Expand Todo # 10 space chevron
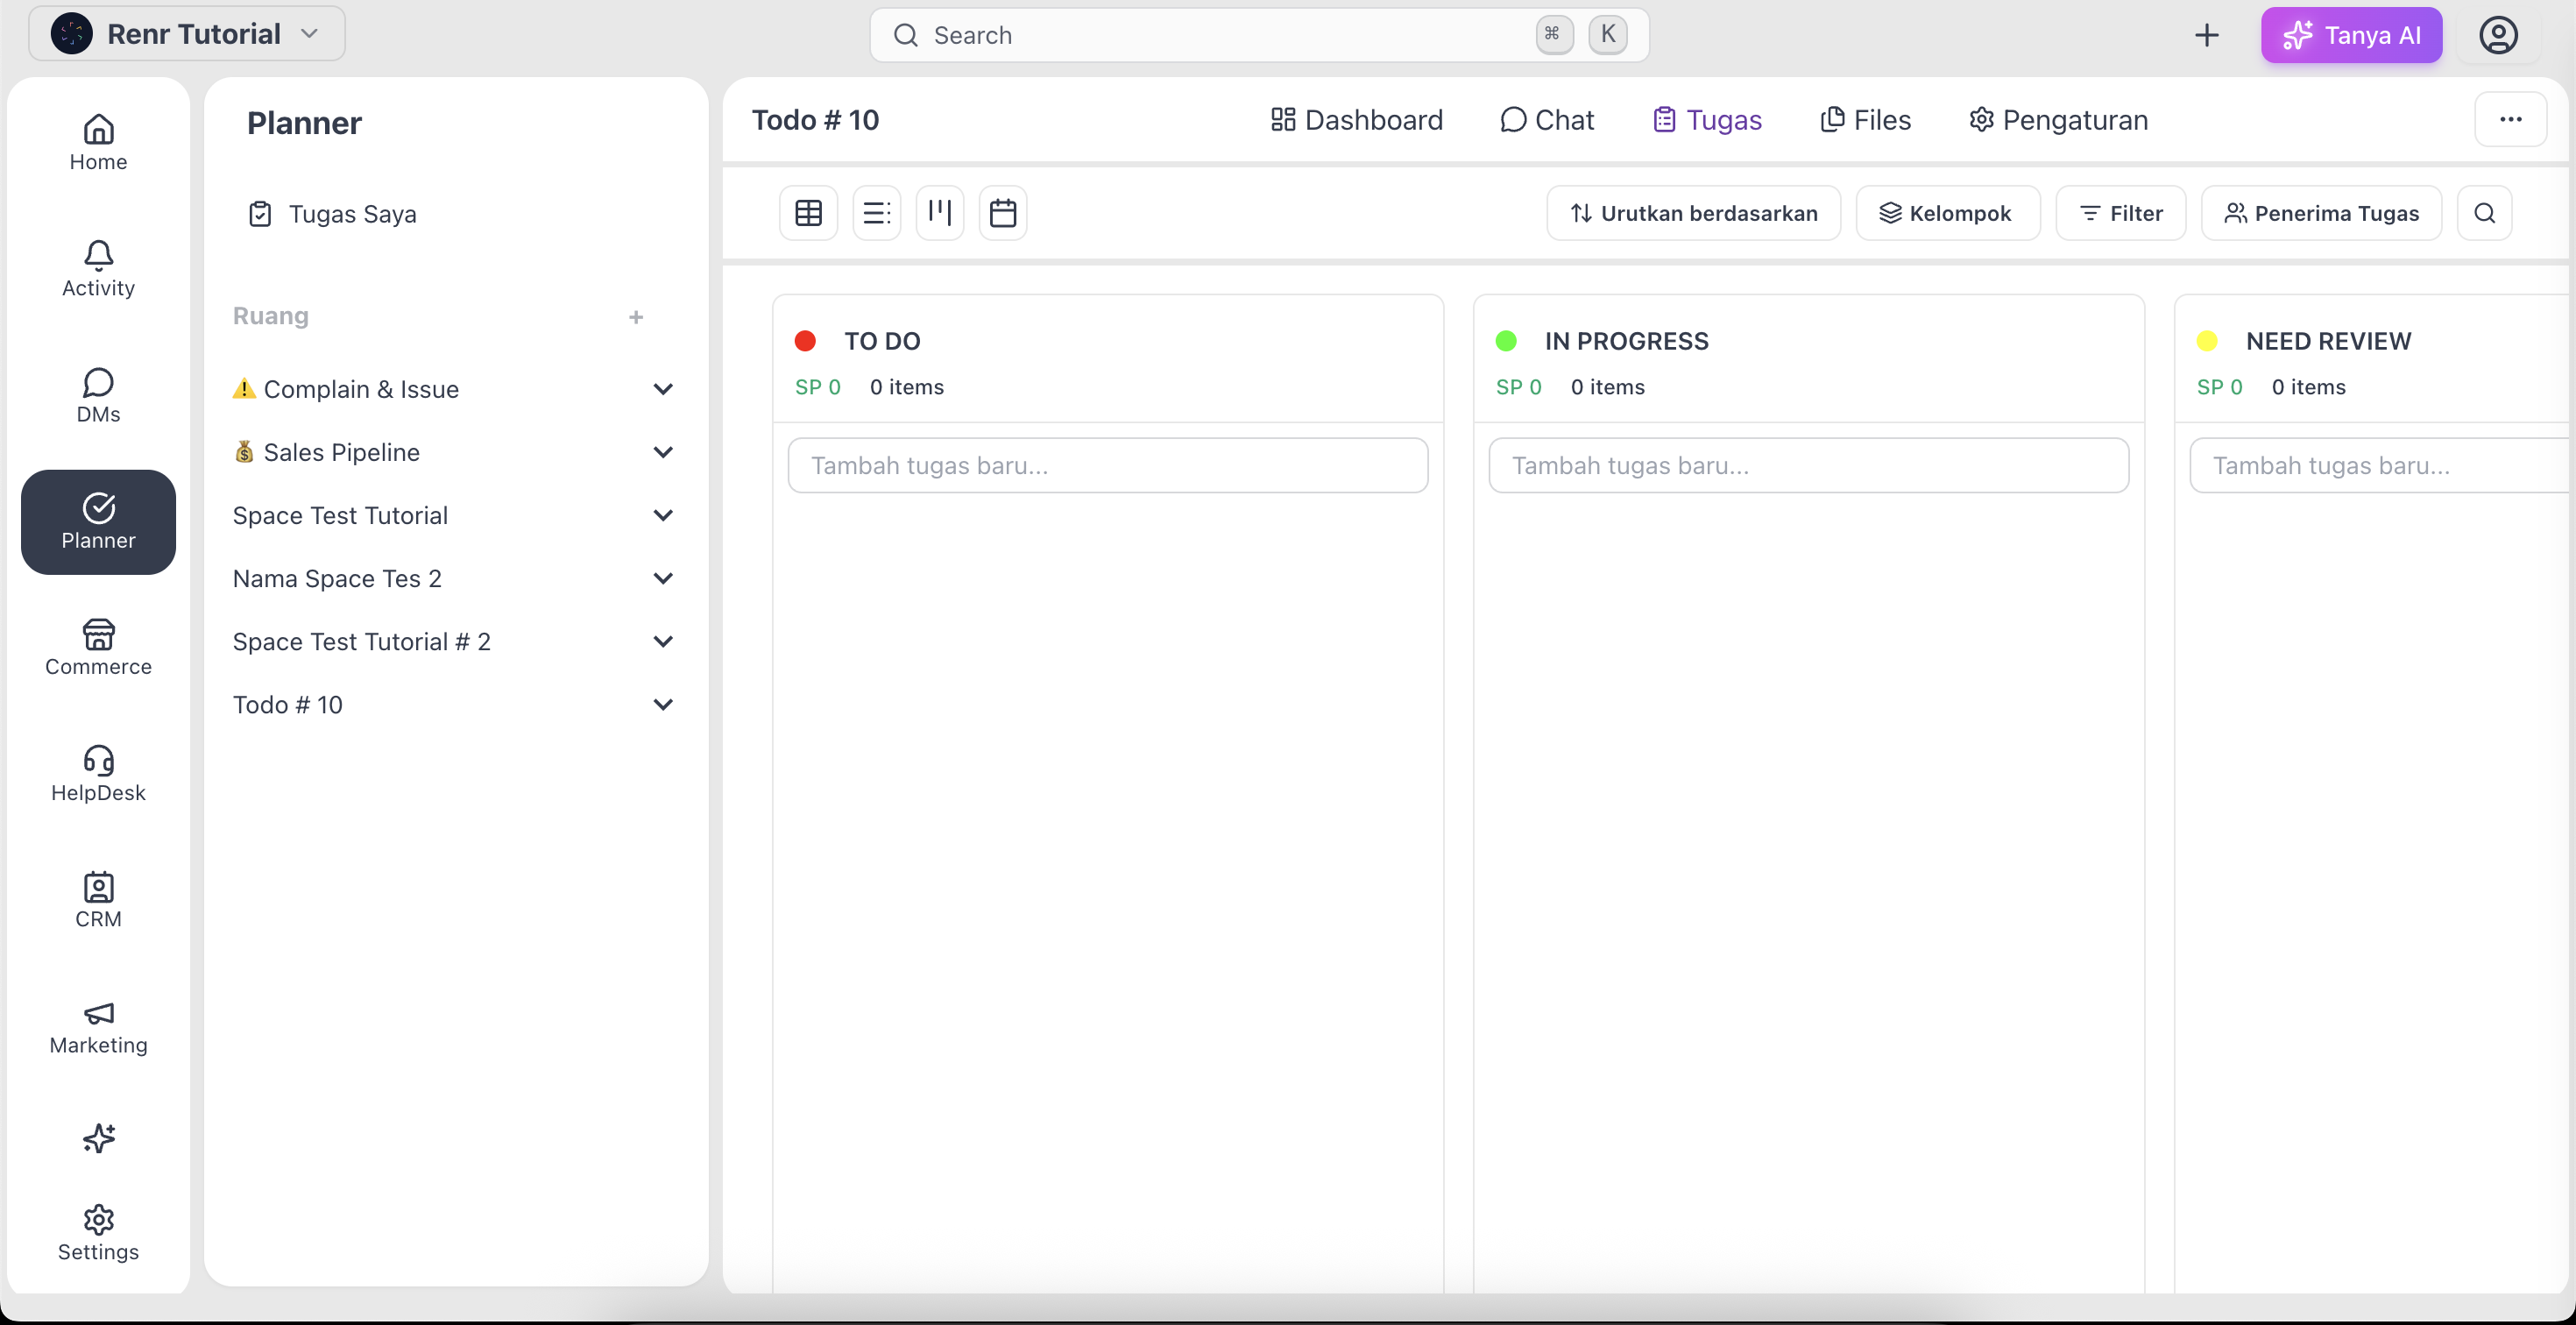This screenshot has width=2576, height=1325. click(x=663, y=704)
